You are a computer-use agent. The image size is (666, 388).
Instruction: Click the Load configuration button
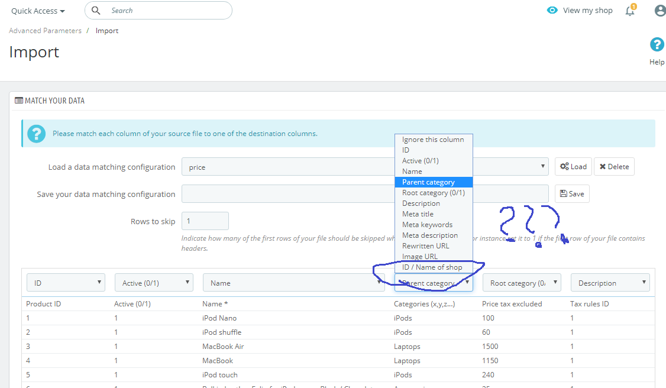(573, 167)
